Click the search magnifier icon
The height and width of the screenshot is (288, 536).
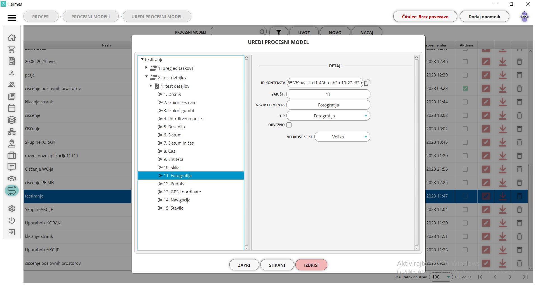262,32
